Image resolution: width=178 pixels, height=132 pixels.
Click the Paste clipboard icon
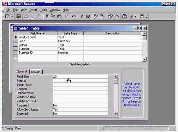click(x=59, y=17)
